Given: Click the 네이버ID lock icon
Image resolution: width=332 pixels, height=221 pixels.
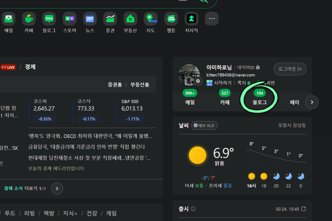Looking at the screenshot, I should 258,67.
